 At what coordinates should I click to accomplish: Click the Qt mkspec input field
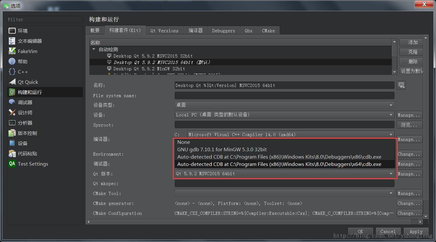click(x=284, y=183)
